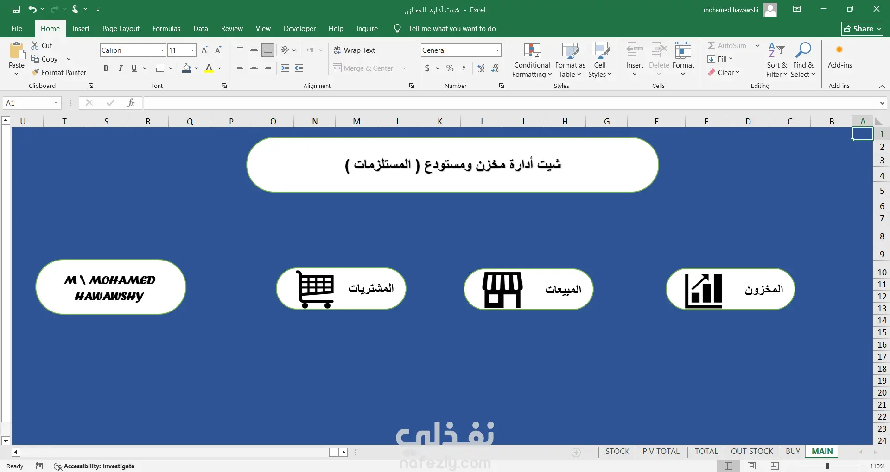This screenshot has width=890, height=472.
Task: Toggle Bold formatting
Action: (x=106, y=68)
